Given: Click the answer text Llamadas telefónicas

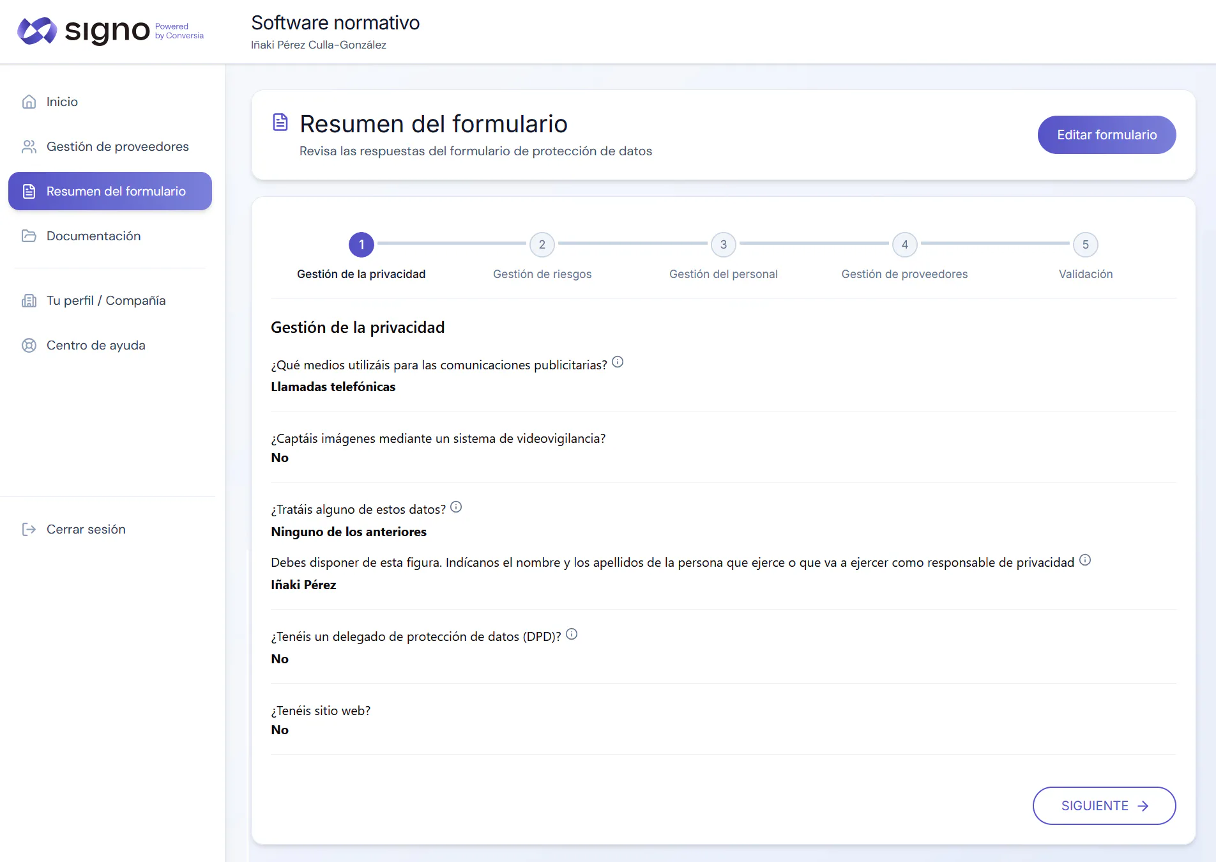Looking at the screenshot, I should tap(333, 387).
